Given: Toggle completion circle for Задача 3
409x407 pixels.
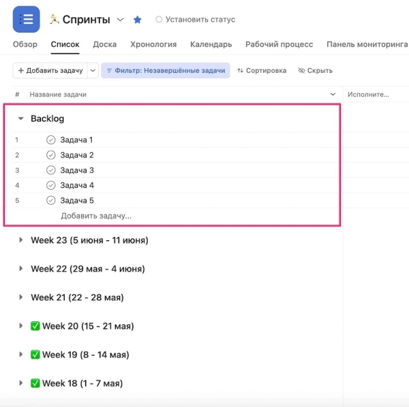Looking at the screenshot, I should pyautogui.click(x=50, y=170).
